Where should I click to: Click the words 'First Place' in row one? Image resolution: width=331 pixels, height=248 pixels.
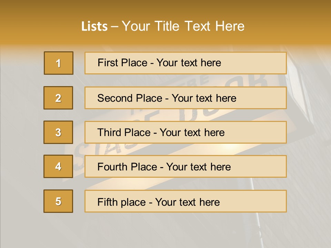pos(122,63)
